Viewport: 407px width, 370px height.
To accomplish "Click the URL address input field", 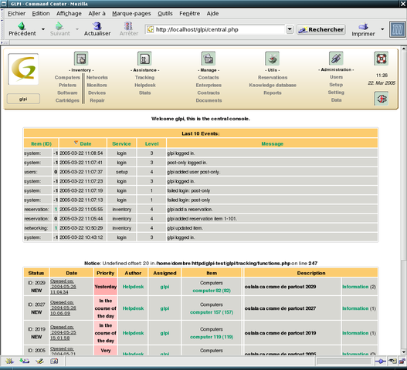I will coord(219,29).
